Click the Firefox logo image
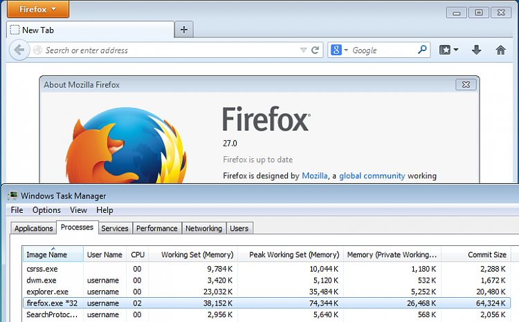 (x=126, y=145)
